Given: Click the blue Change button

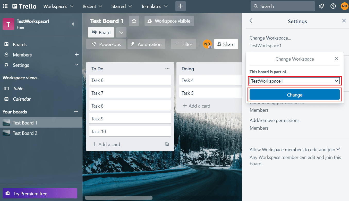Looking at the screenshot, I should click(295, 95).
